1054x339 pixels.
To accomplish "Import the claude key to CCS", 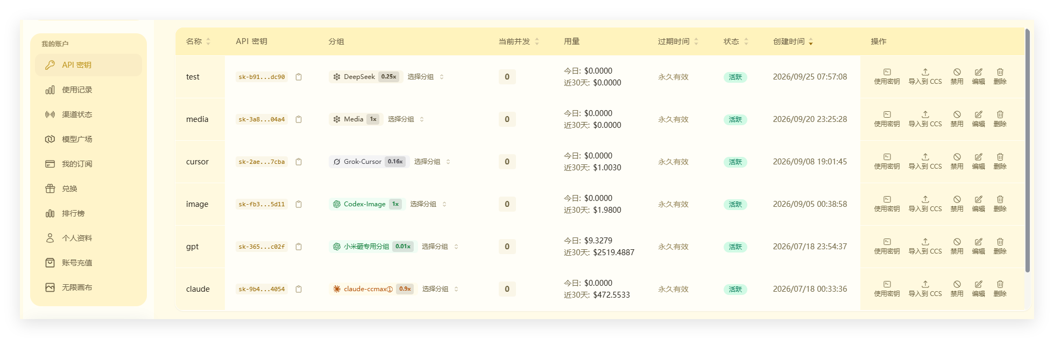I will (x=925, y=289).
